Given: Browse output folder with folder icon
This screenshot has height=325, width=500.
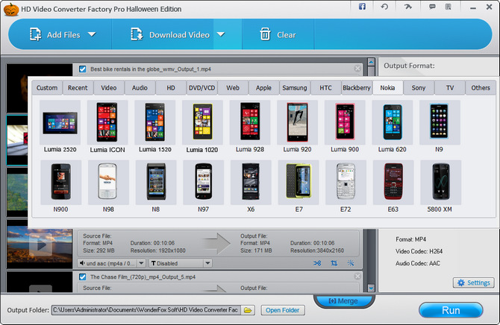Looking at the screenshot, I should tap(248, 310).
